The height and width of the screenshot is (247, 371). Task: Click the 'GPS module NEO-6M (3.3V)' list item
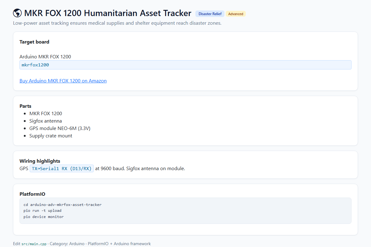60,128
